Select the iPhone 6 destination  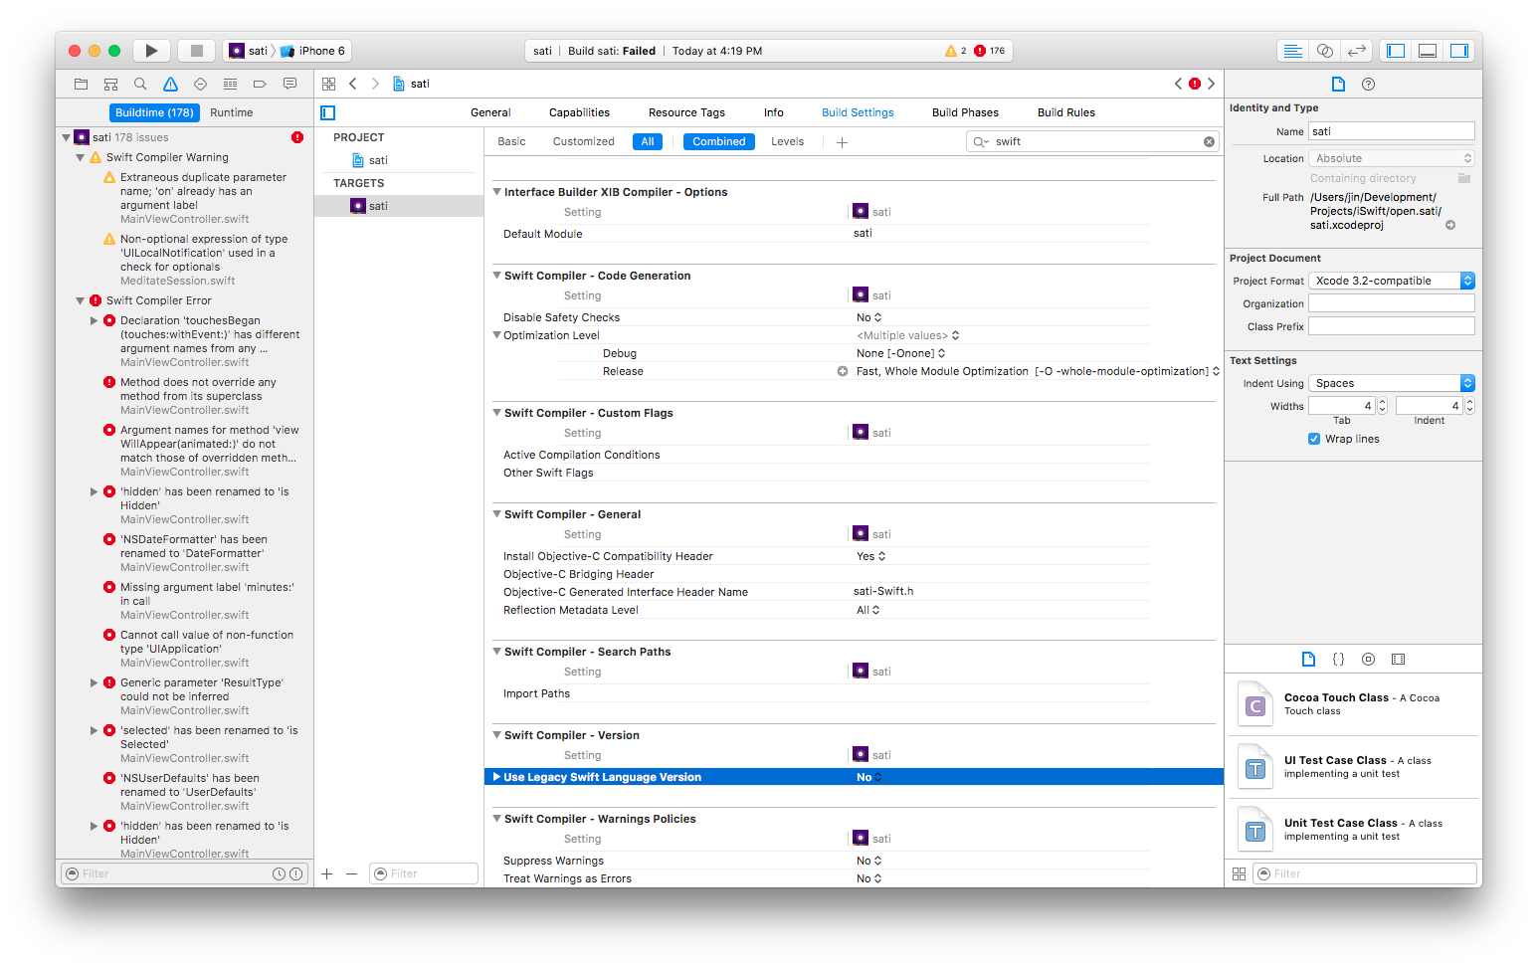[x=314, y=51]
